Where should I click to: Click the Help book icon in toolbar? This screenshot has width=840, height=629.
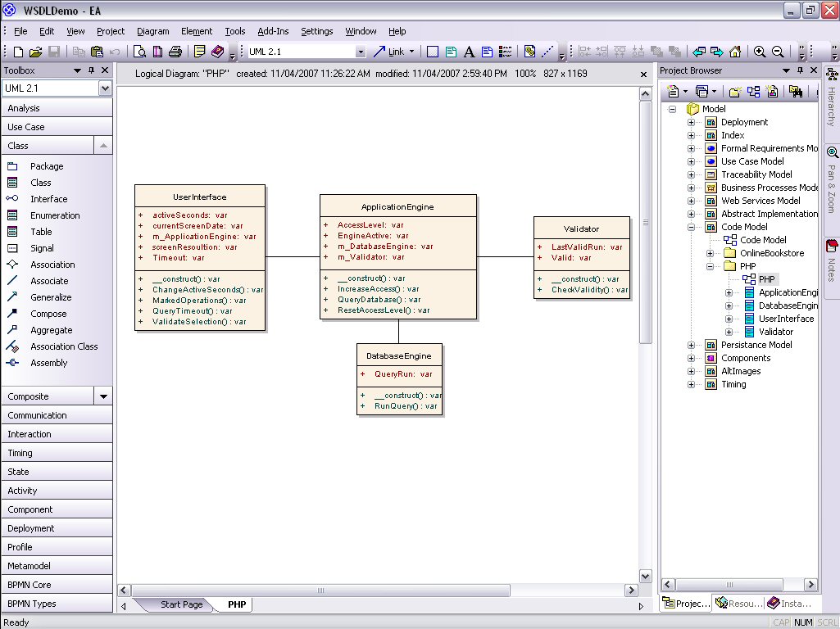(217, 52)
